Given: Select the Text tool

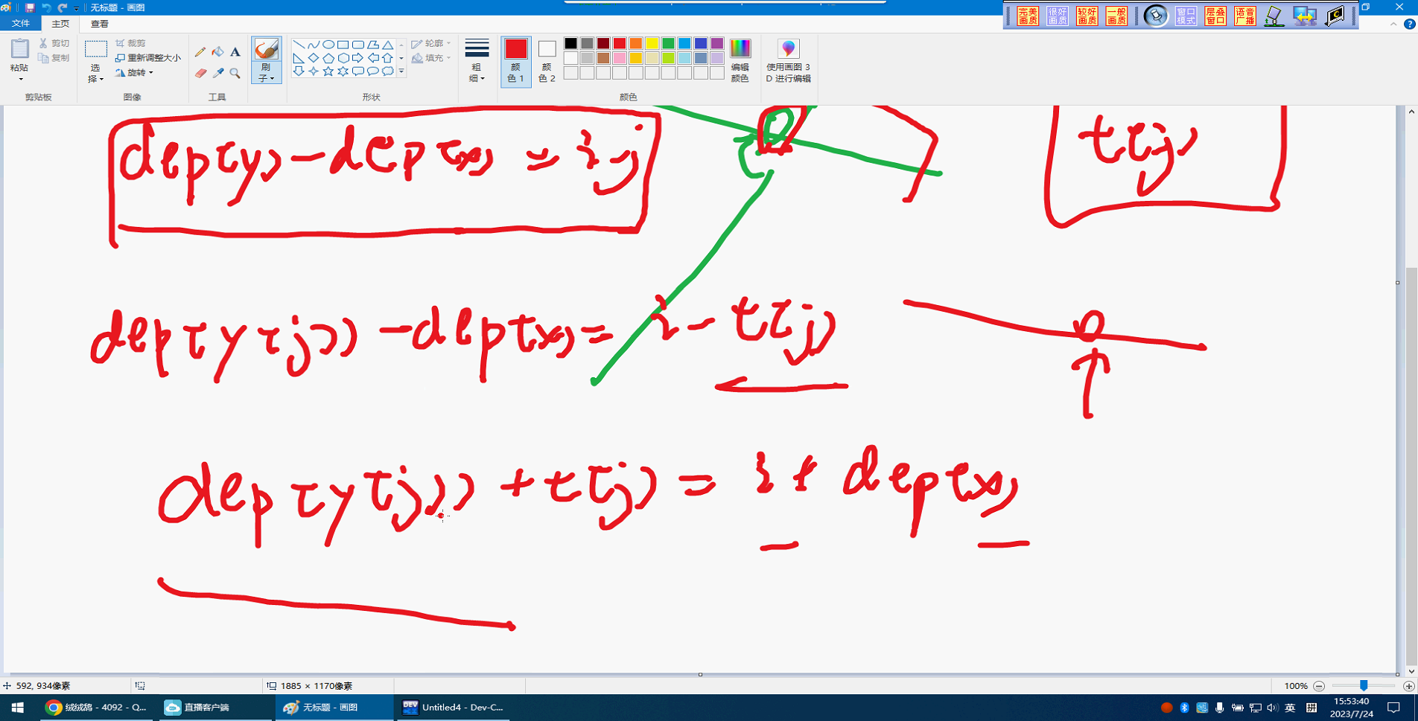Looking at the screenshot, I should point(235,52).
